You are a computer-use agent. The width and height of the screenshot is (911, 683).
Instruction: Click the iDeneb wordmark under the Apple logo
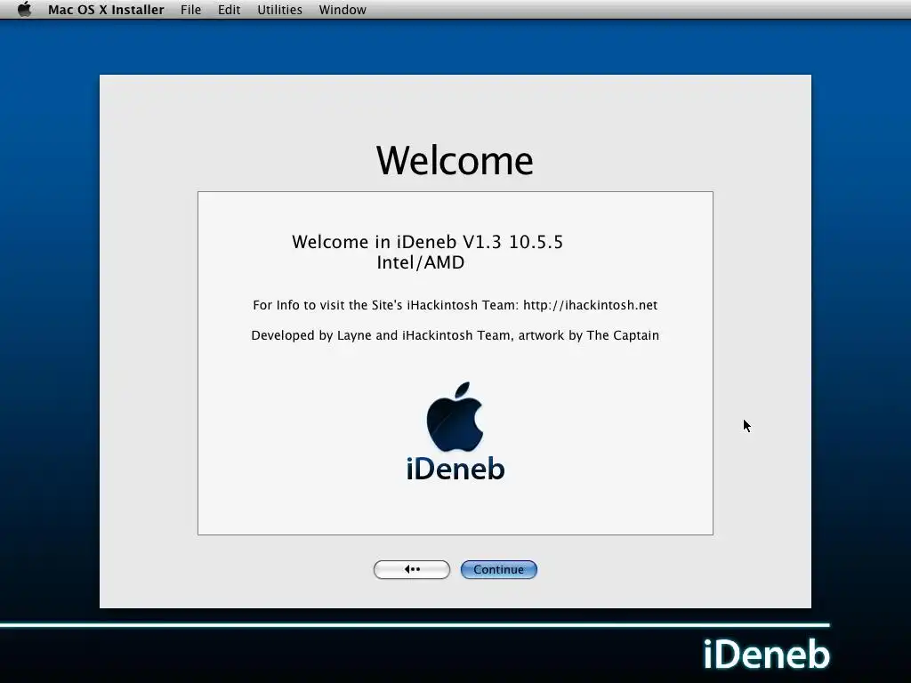pyautogui.click(x=455, y=469)
